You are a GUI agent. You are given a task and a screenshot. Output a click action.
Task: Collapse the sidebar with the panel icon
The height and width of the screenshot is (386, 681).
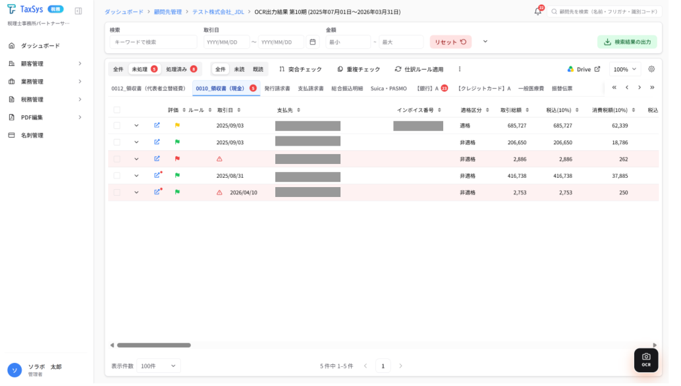(x=79, y=11)
